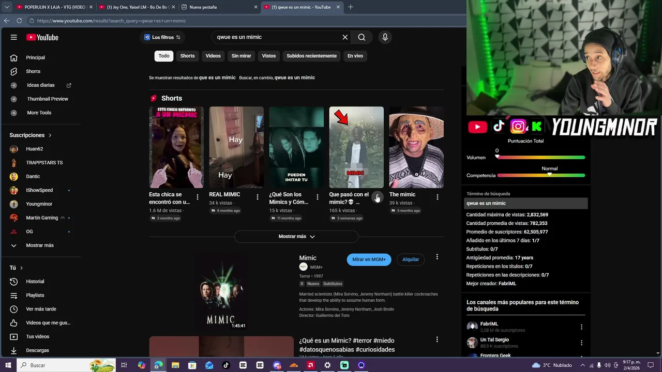Viewport: 662px width, 372px height.
Task: Expand Mostrar más in subscriptions list
Action: coord(40,245)
